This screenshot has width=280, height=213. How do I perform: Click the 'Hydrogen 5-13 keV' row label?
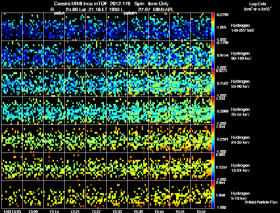(240, 196)
